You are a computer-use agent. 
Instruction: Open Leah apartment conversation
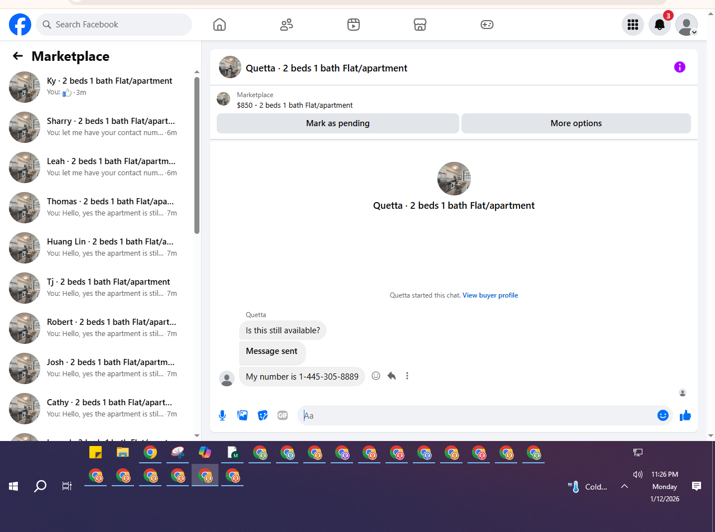pos(98,167)
